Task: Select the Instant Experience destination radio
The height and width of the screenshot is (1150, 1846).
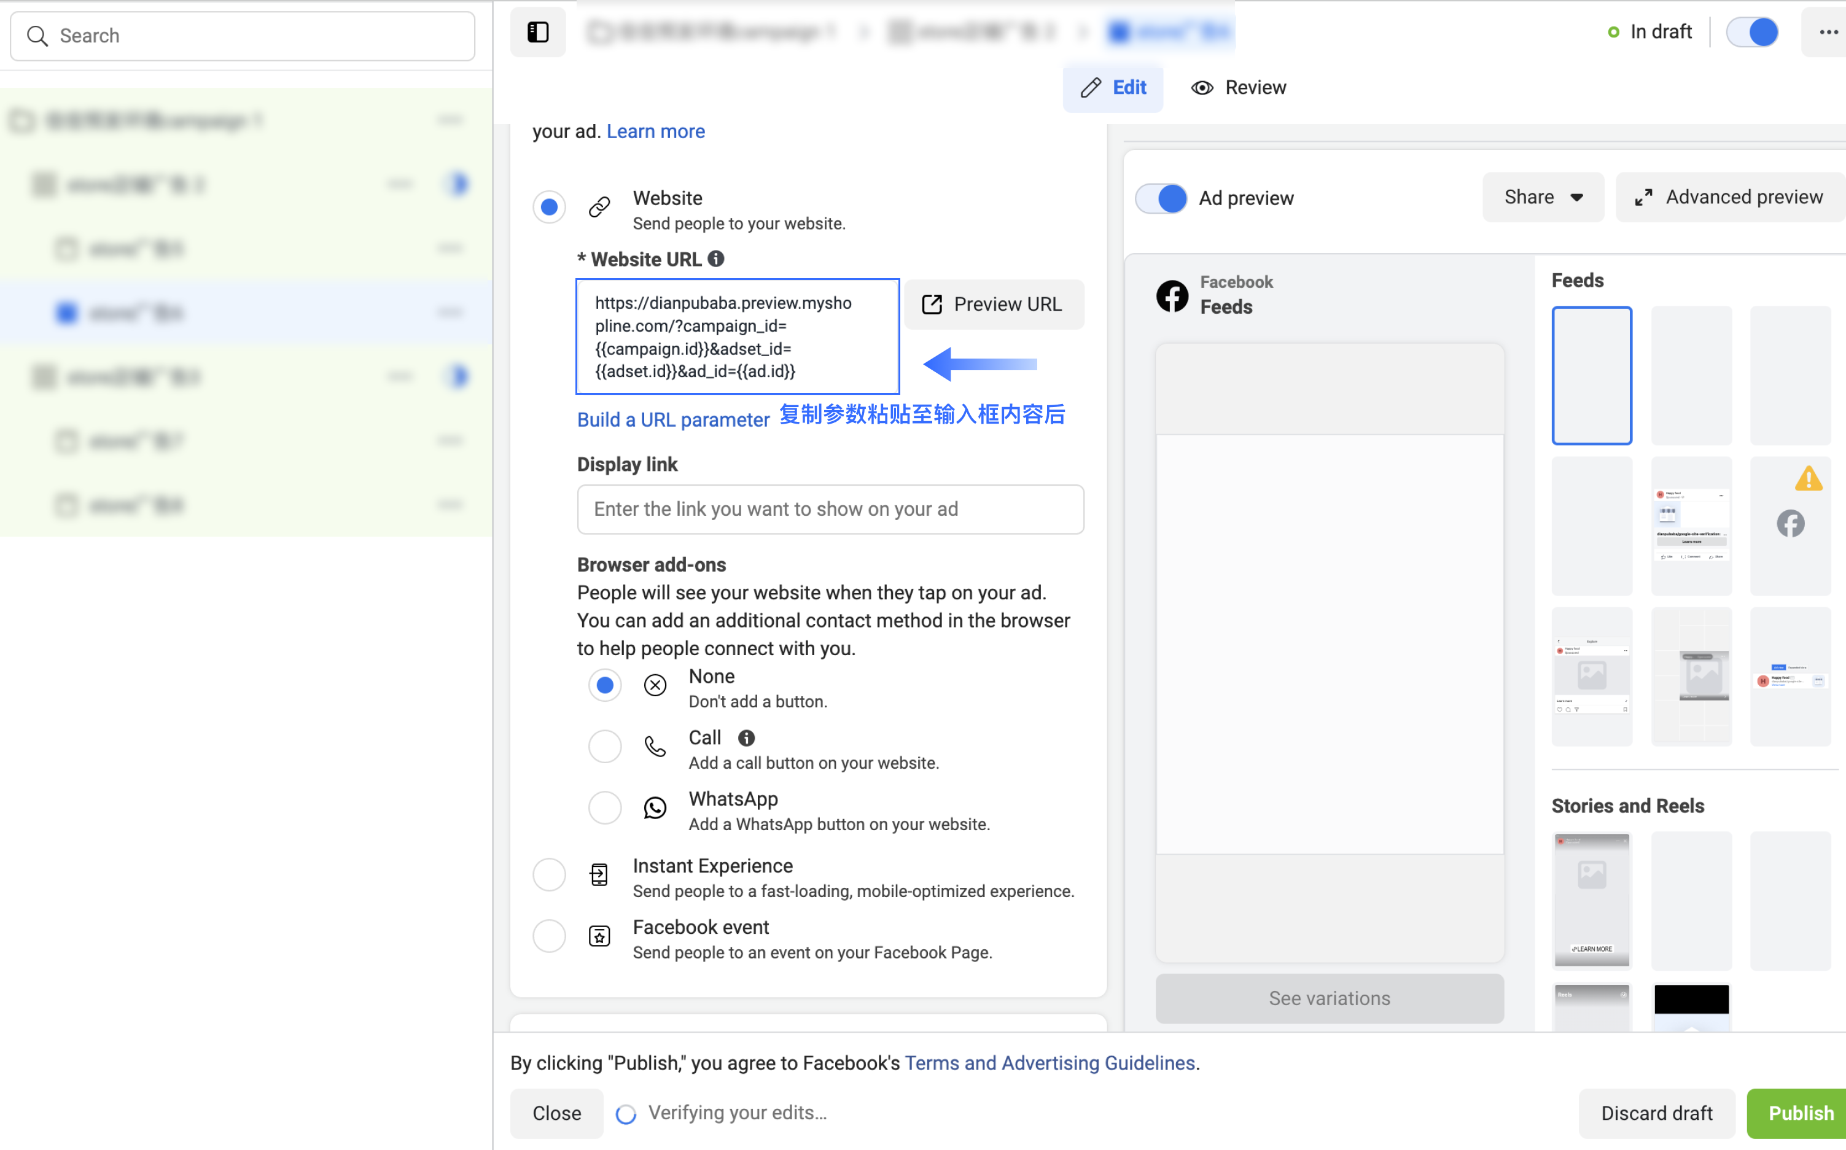Action: [549, 875]
